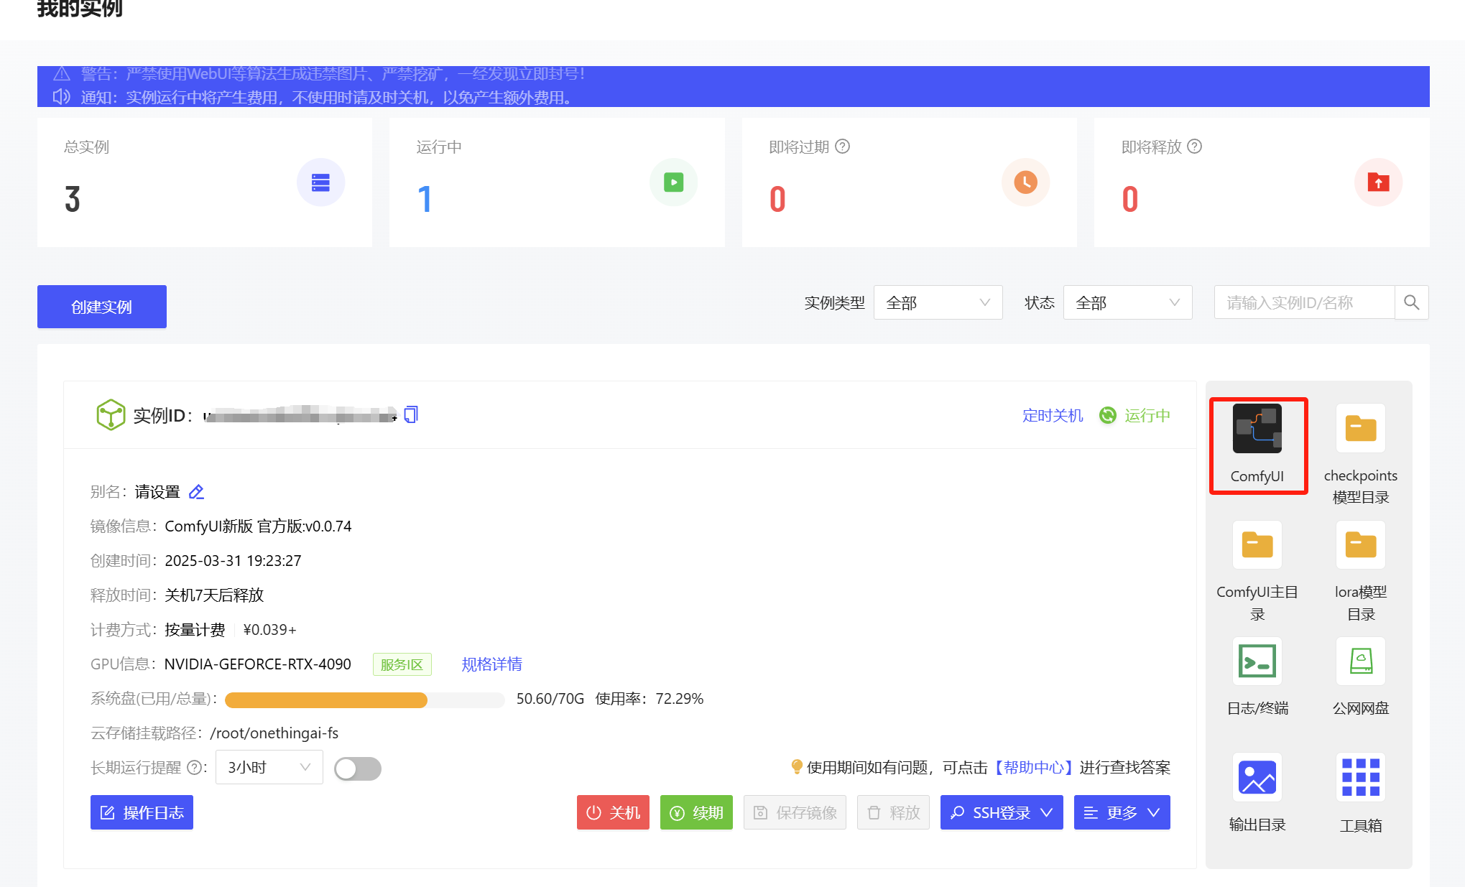Open the specification details link
Screen dimensions: 1465x887
click(491, 664)
